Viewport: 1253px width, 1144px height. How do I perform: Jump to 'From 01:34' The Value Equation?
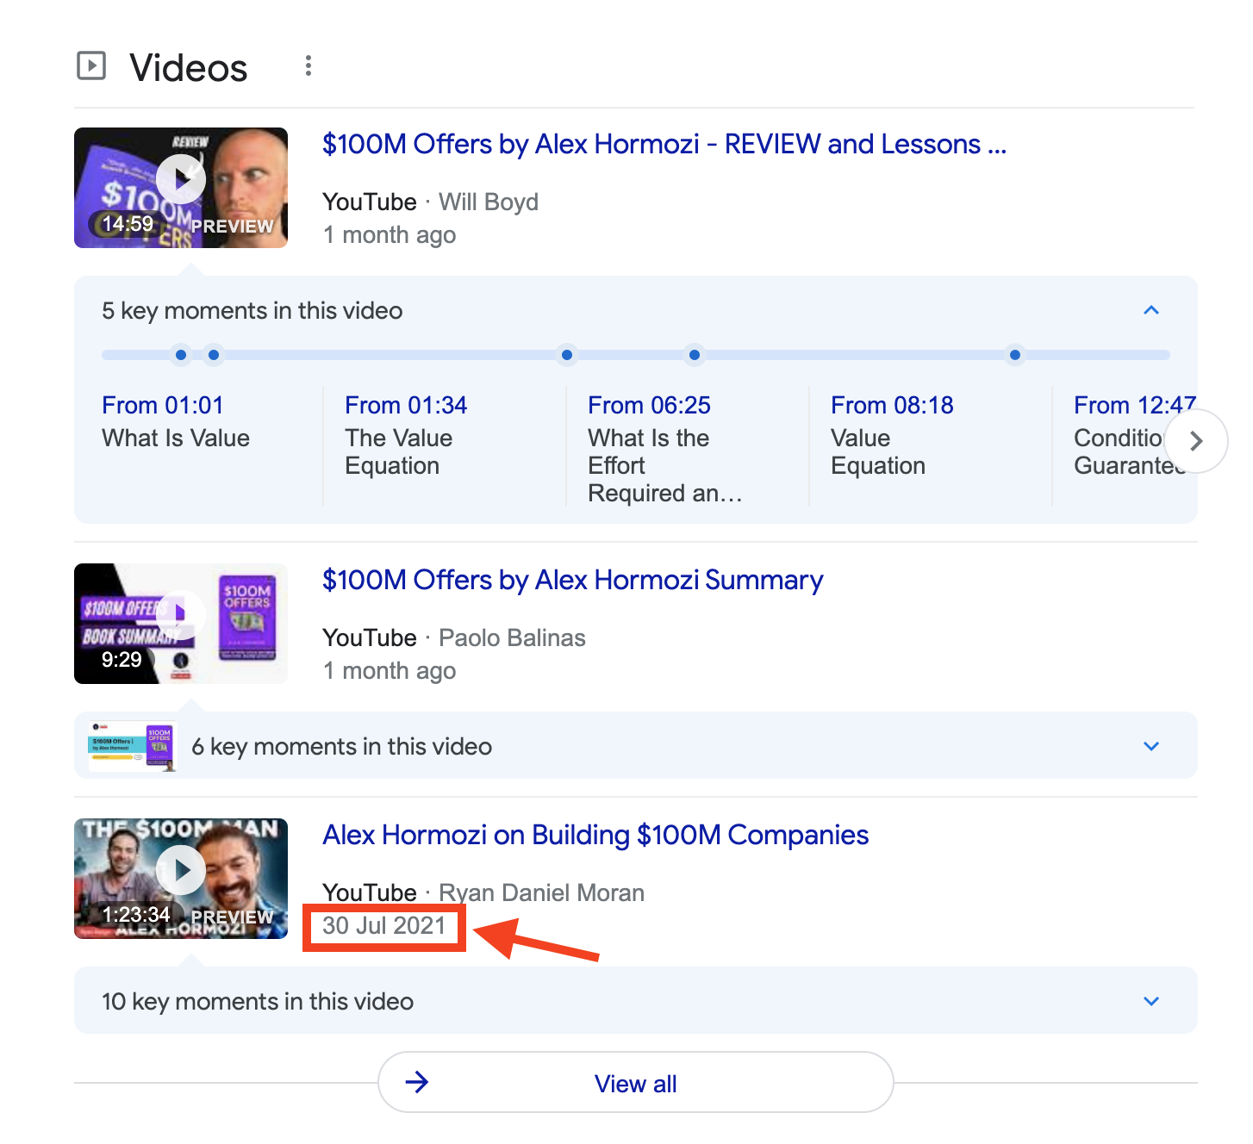pos(406,405)
